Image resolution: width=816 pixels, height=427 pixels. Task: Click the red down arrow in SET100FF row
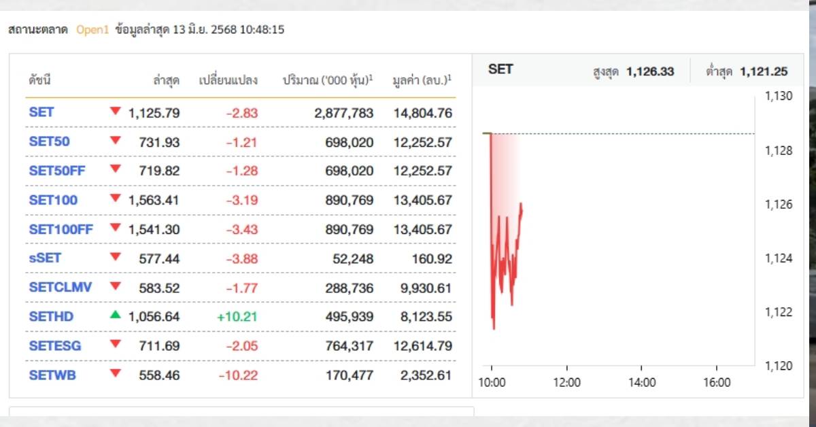coord(115,228)
